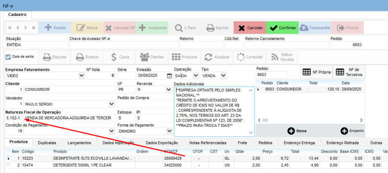The height and width of the screenshot is (173, 388).
Task: Open the Notas Referenciadas tab
Action: point(208,143)
